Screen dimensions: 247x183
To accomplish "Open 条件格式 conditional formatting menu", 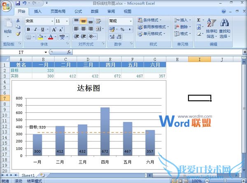I will pyautogui.click(x=149, y=20).
